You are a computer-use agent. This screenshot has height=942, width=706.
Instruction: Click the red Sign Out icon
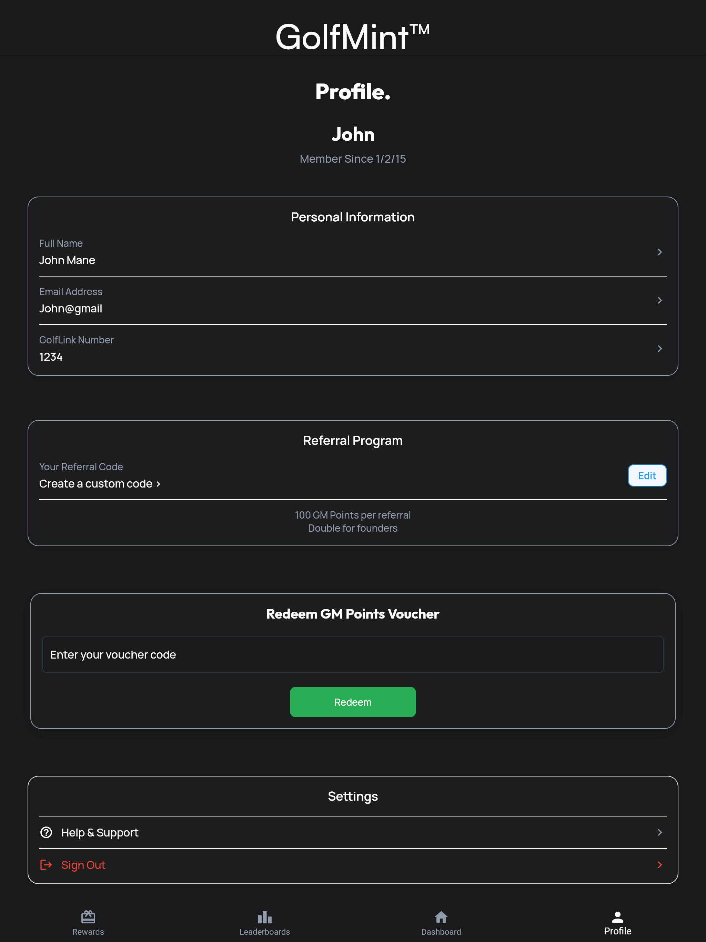[46, 864]
